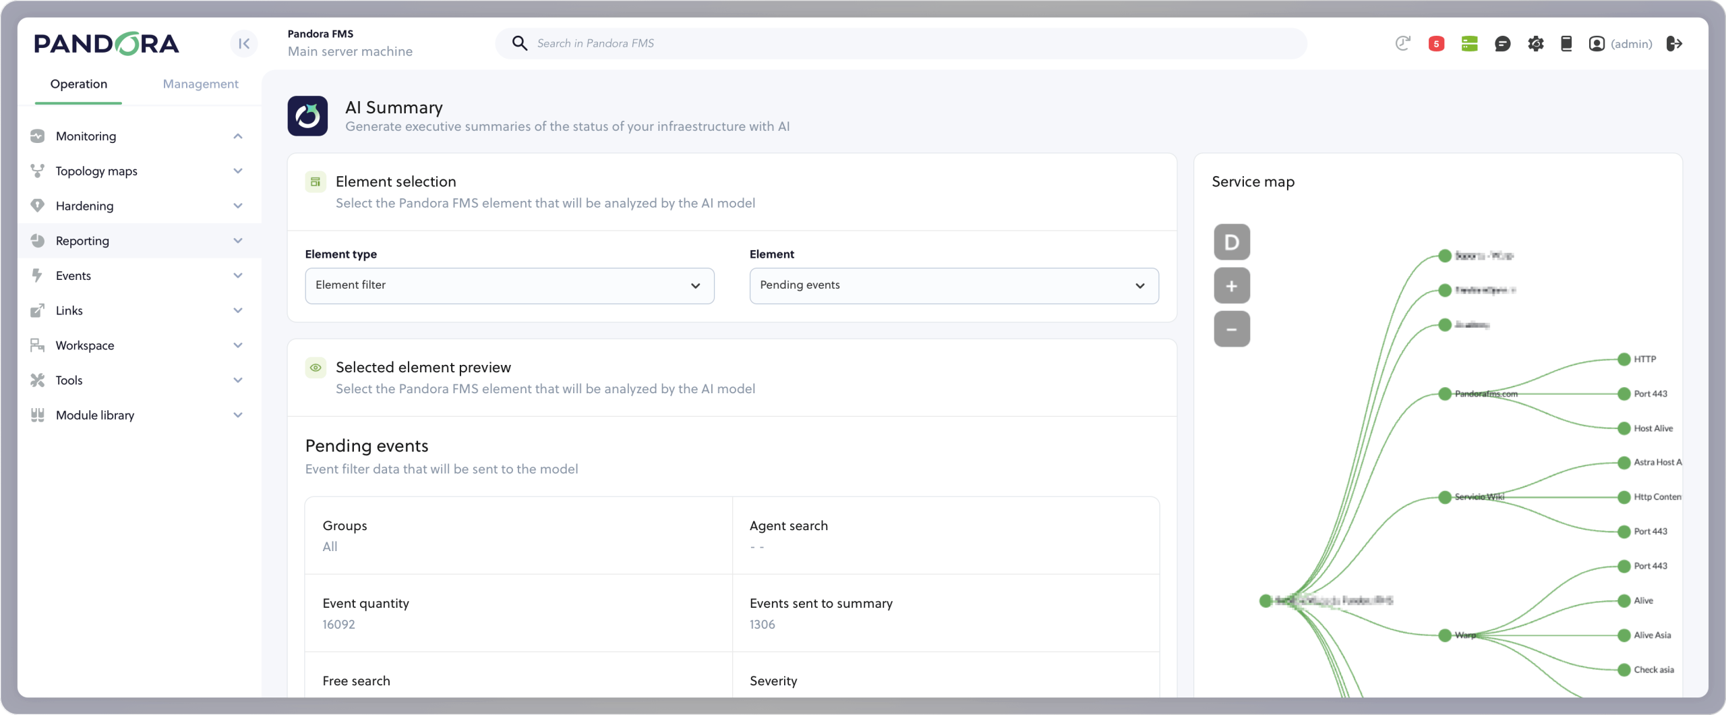
Task: Expand the Tools chevron
Action: [x=238, y=380]
